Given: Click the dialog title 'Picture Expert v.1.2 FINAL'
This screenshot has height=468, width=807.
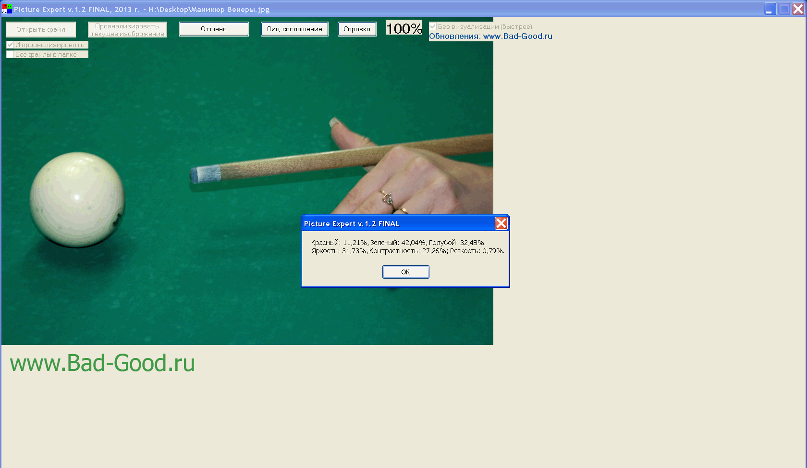Looking at the screenshot, I should point(352,224).
